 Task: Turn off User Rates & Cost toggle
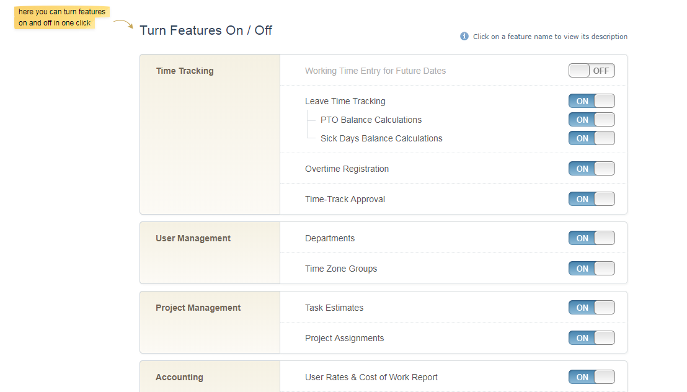pos(592,377)
